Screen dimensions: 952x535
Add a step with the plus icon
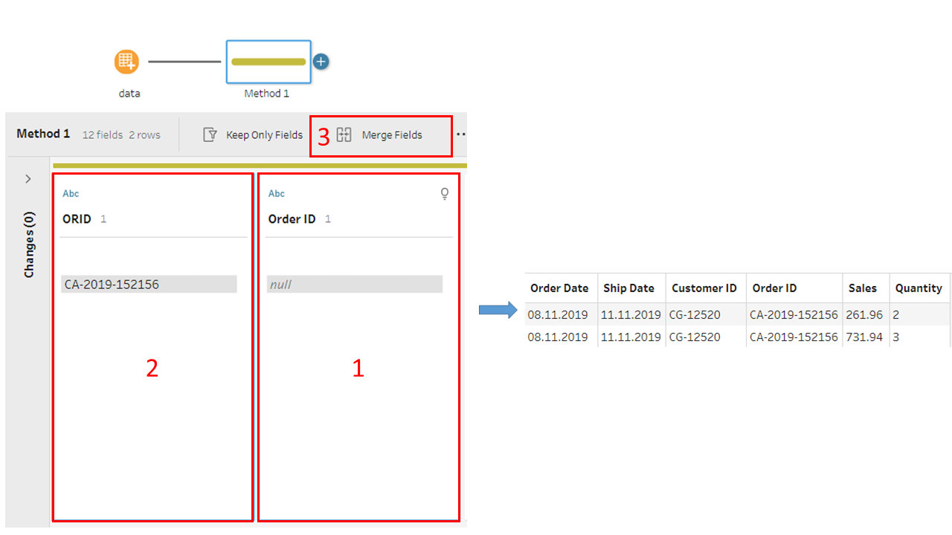tap(321, 62)
